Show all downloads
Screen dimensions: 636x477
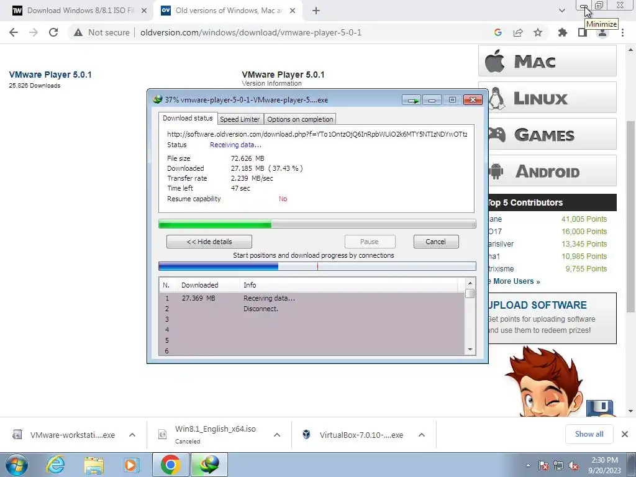click(589, 434)
